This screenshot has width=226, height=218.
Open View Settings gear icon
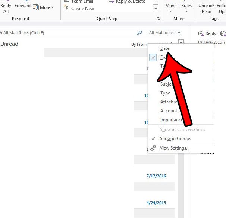(153, 148)
